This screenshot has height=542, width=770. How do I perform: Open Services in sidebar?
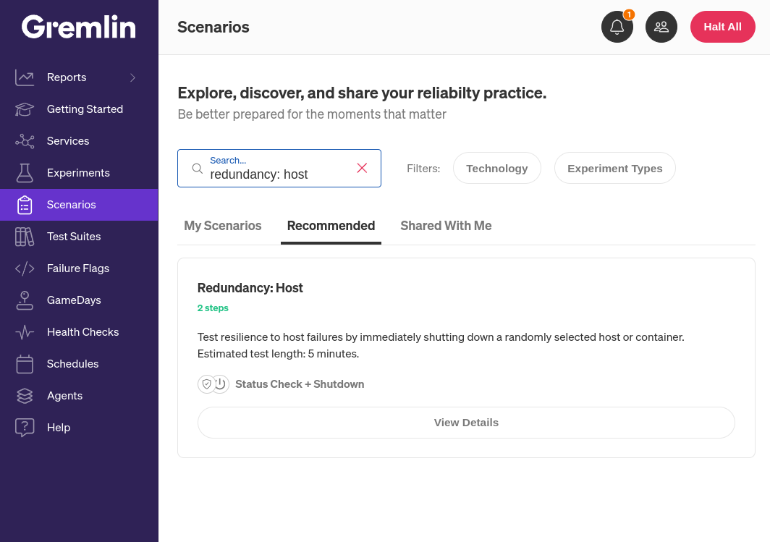(x=79, y=141)
